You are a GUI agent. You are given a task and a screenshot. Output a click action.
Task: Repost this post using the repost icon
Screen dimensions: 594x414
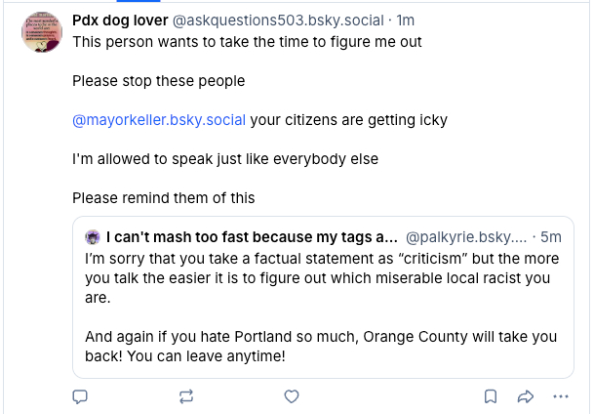click(x=186, y=396)
